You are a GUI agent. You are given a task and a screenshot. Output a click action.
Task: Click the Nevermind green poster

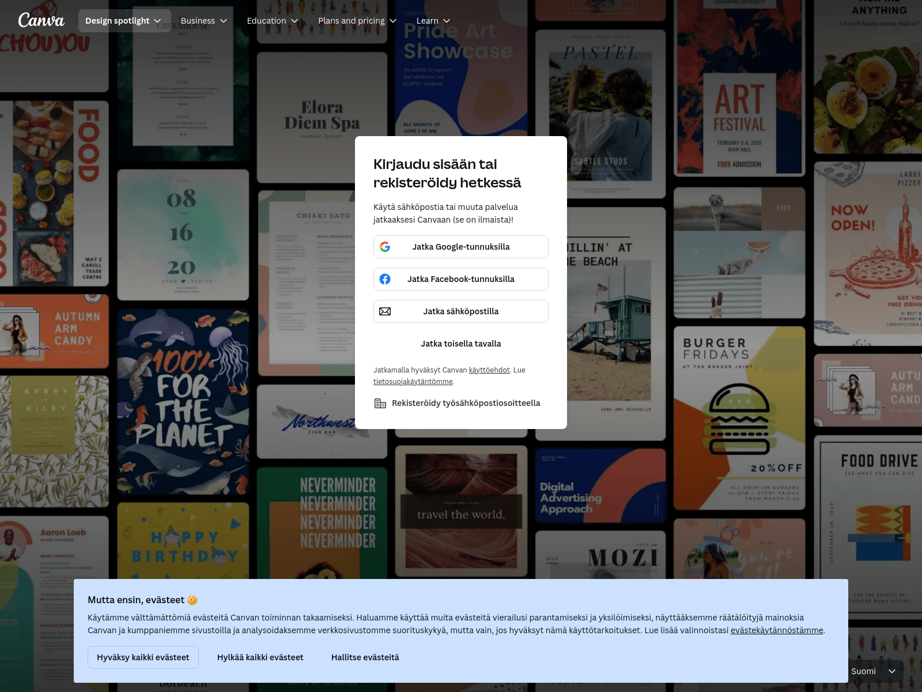click(322, 523)
